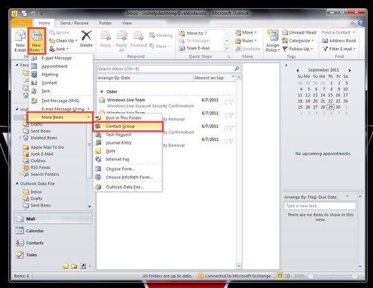373x288 pixels.
Task: Open the Filter E-mail dropdown
Action: point(339,49)
